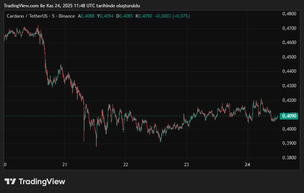The height and width of the screenshot is (193, 304).
Task: Click the +0,0003 (+0,07%) change value
Action: point(172,16)
